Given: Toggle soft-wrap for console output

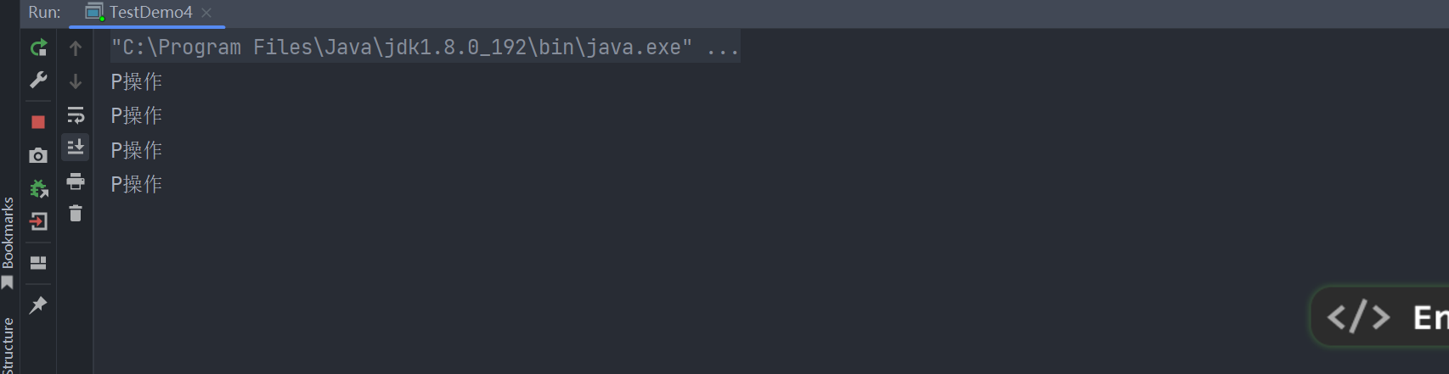Looking at the screenshot, I should (76, 114).
